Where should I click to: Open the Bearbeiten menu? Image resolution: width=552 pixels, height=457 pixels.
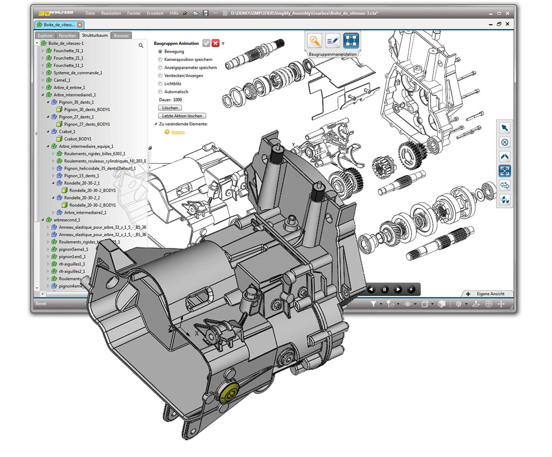point(111,13)
